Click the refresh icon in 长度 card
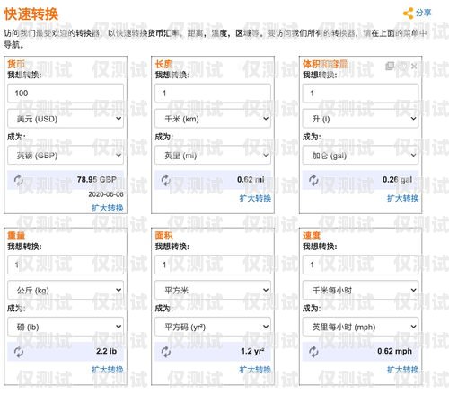The height and width of the screenshot is (395, 449). (x=166, y=180)
